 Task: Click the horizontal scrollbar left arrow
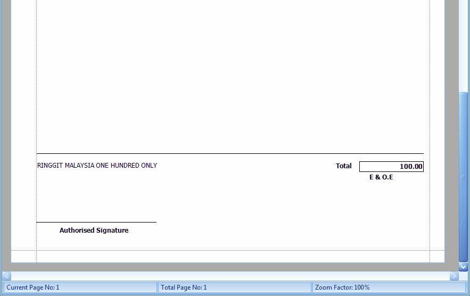point(6,276)
